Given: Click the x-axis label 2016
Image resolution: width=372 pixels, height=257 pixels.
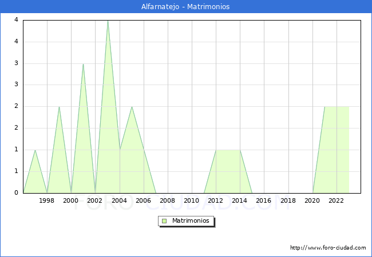Looking at the screenshot, I should (264, 200).
